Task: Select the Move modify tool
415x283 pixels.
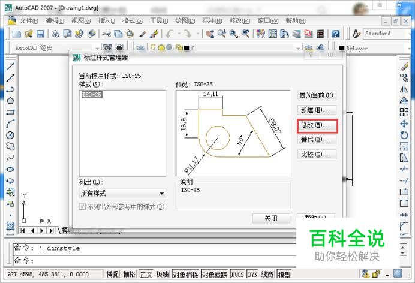Action: 404,124
